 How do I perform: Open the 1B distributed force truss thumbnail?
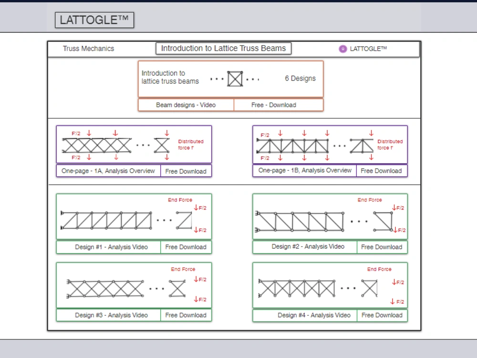click(x=330, y=144)
